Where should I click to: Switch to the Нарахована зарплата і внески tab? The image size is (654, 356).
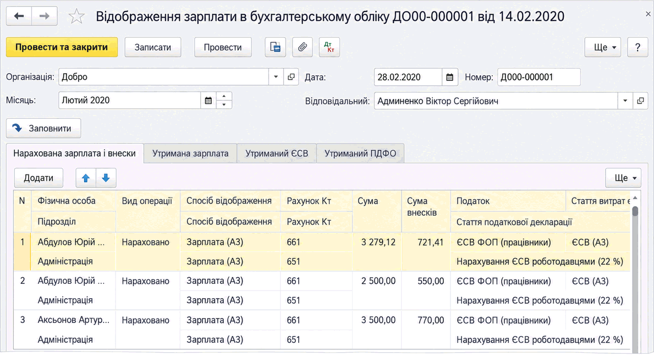pyautogui.click(x=75, y=154)
